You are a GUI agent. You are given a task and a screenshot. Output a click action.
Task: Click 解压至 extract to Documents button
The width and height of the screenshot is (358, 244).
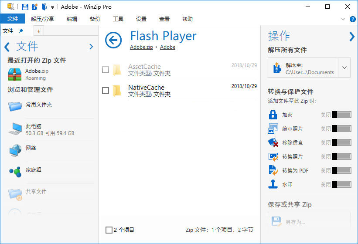(303, 68)
